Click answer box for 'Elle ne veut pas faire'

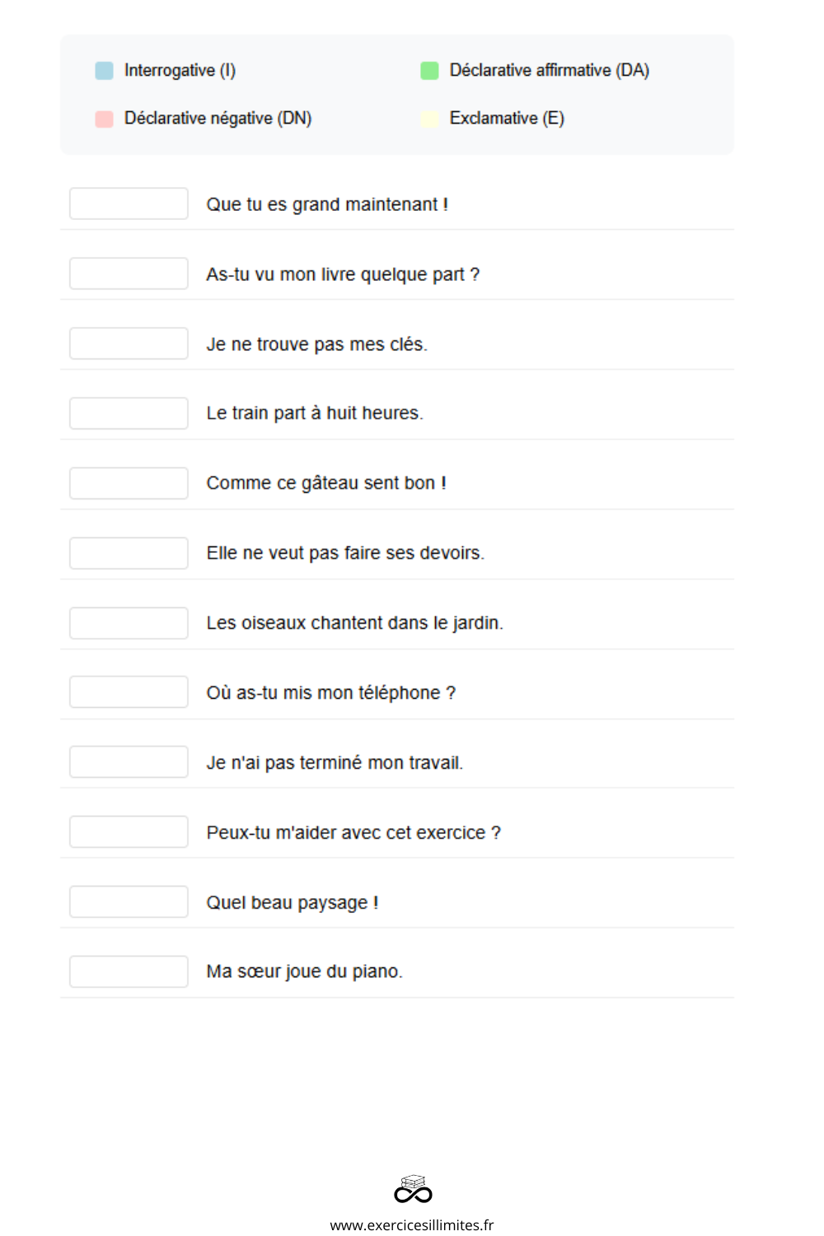[129, 554]
